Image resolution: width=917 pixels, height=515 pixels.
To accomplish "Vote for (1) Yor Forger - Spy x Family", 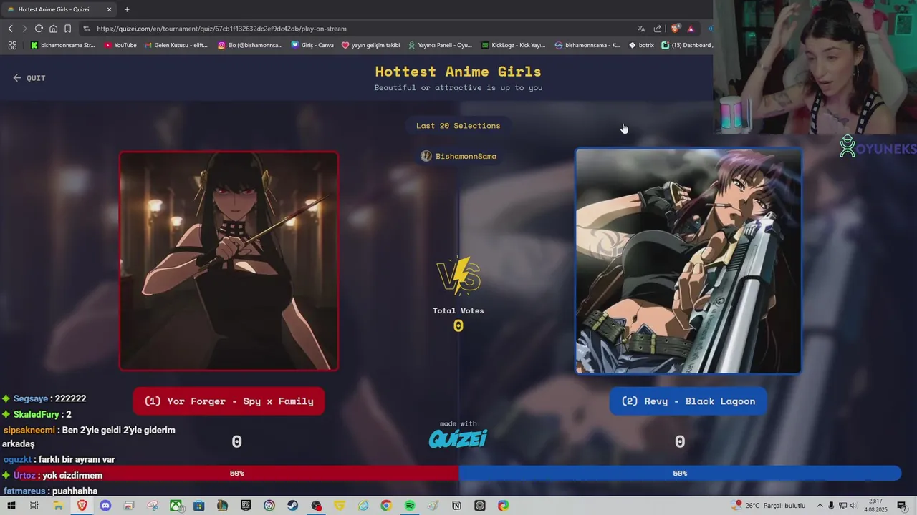I will [229, 401].
